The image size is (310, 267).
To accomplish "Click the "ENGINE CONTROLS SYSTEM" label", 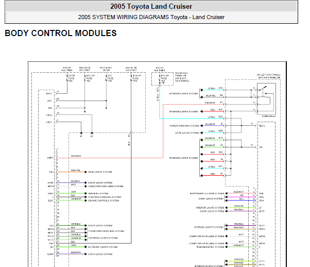I will 104,201.
